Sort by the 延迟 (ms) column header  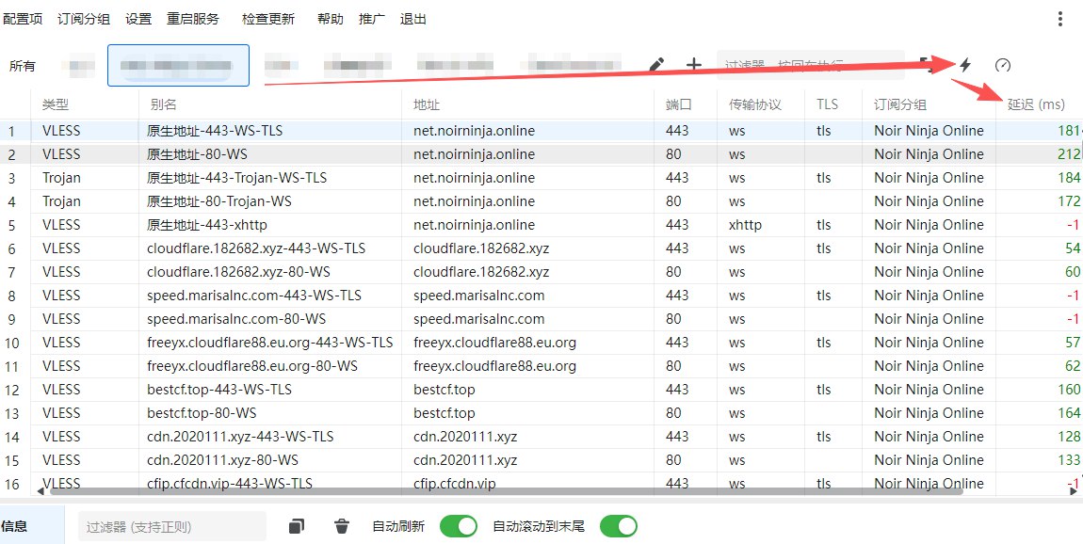(x=1036, y=104)
